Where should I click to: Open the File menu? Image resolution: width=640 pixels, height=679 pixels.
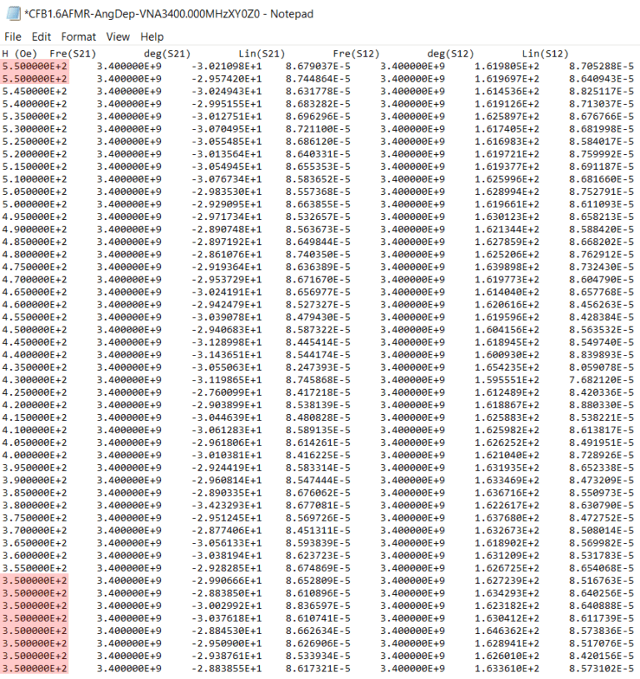click(12, 37)
